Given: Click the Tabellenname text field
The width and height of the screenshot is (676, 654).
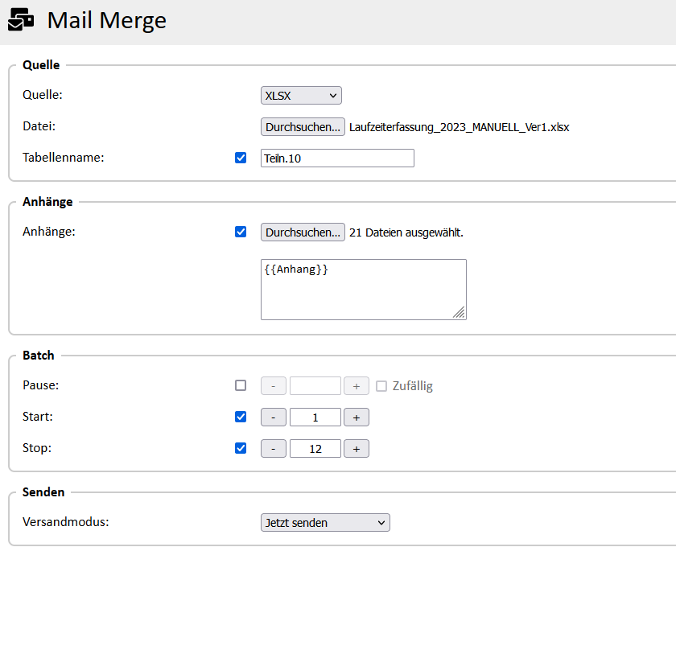Looking at the screenshot, I should [337, 158].
